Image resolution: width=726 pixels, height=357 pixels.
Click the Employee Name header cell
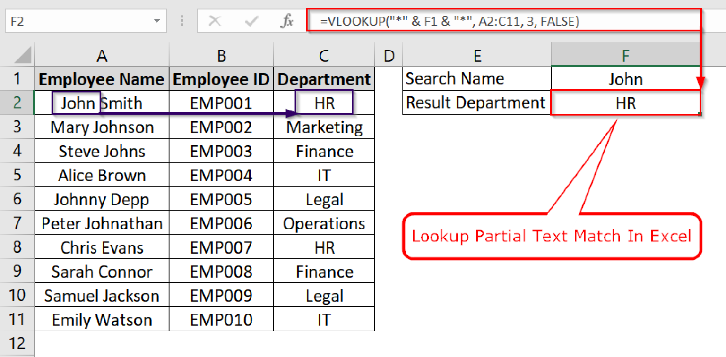tap(102, 78)
